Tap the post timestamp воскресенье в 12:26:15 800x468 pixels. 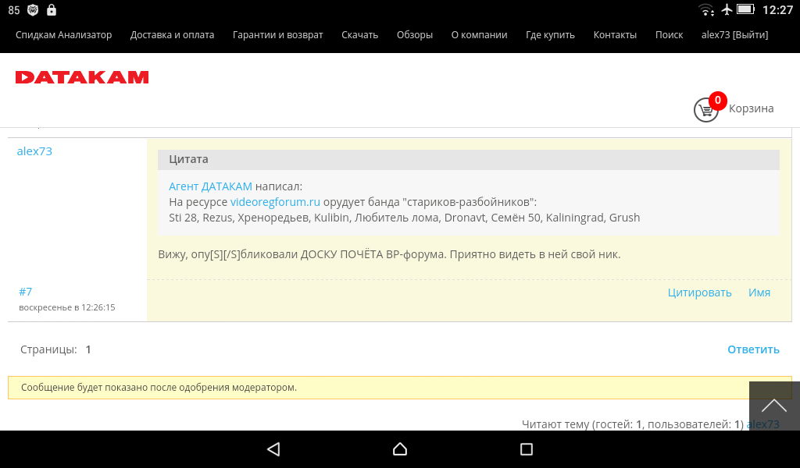[67, 307]
